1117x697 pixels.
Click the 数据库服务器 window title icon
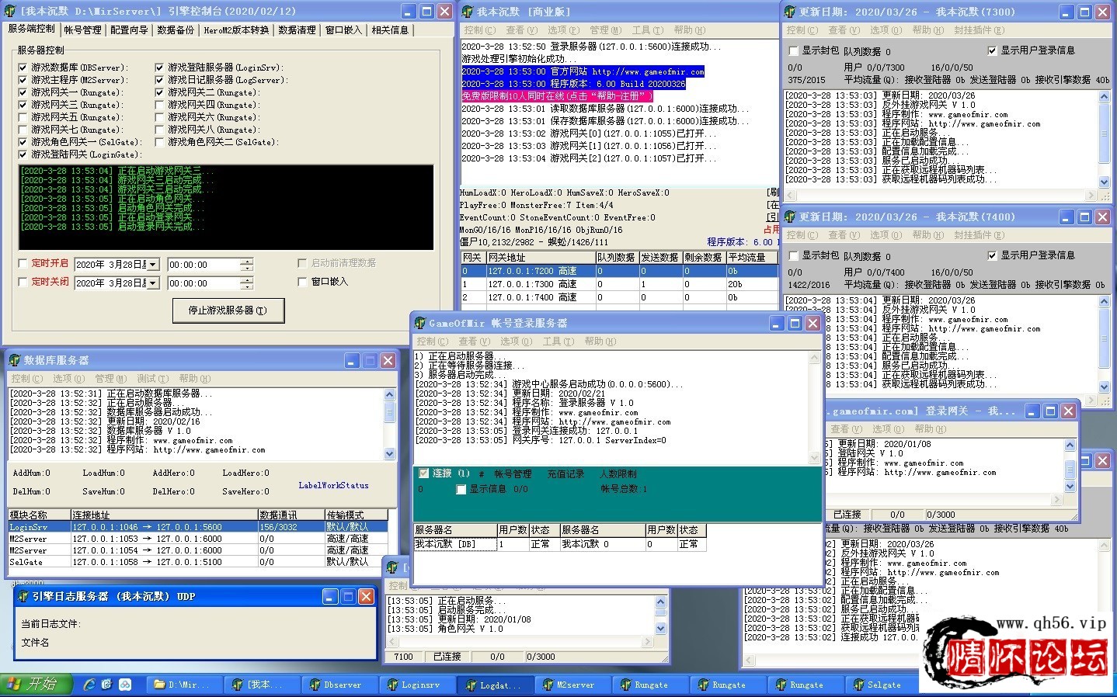click(14, 360)
